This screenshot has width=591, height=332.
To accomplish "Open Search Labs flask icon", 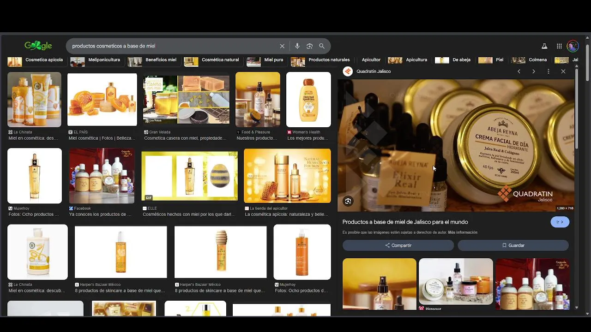I will (x=544, y=46).
